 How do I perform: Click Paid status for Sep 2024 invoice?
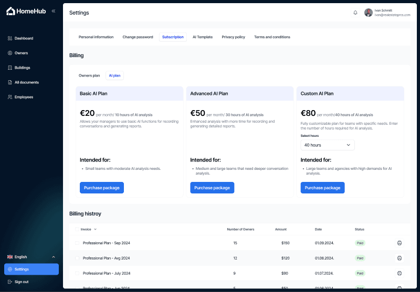click(x=360, y=243)
